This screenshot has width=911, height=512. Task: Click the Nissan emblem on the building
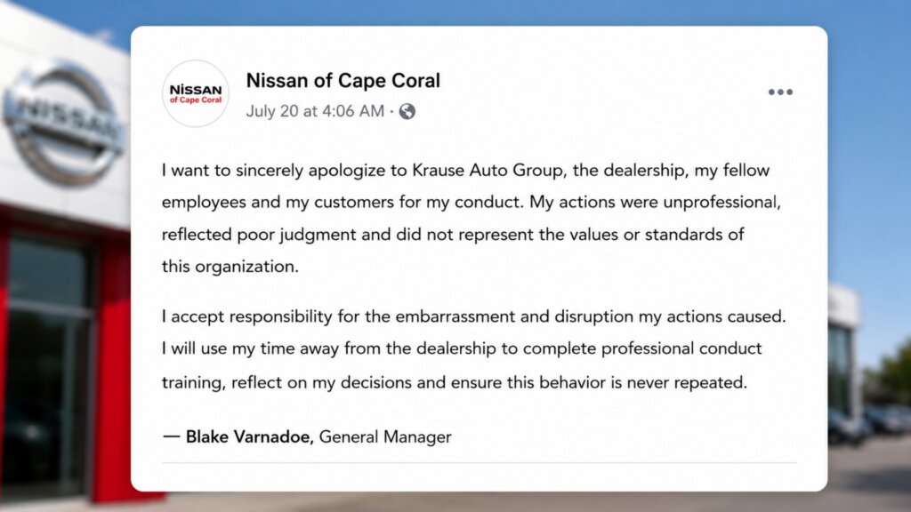coord(64,124)
